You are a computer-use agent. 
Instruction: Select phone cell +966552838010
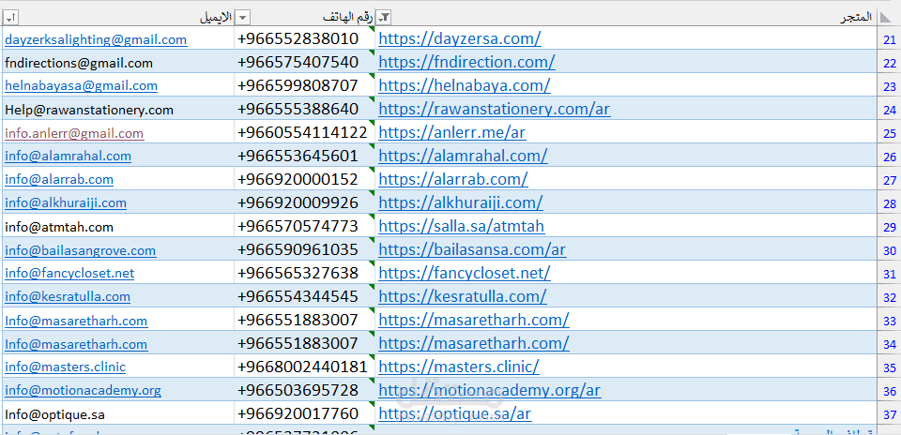304,38
